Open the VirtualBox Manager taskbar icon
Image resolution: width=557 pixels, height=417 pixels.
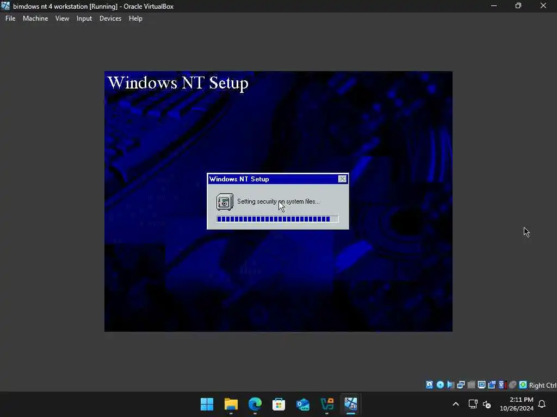[327, 404]
